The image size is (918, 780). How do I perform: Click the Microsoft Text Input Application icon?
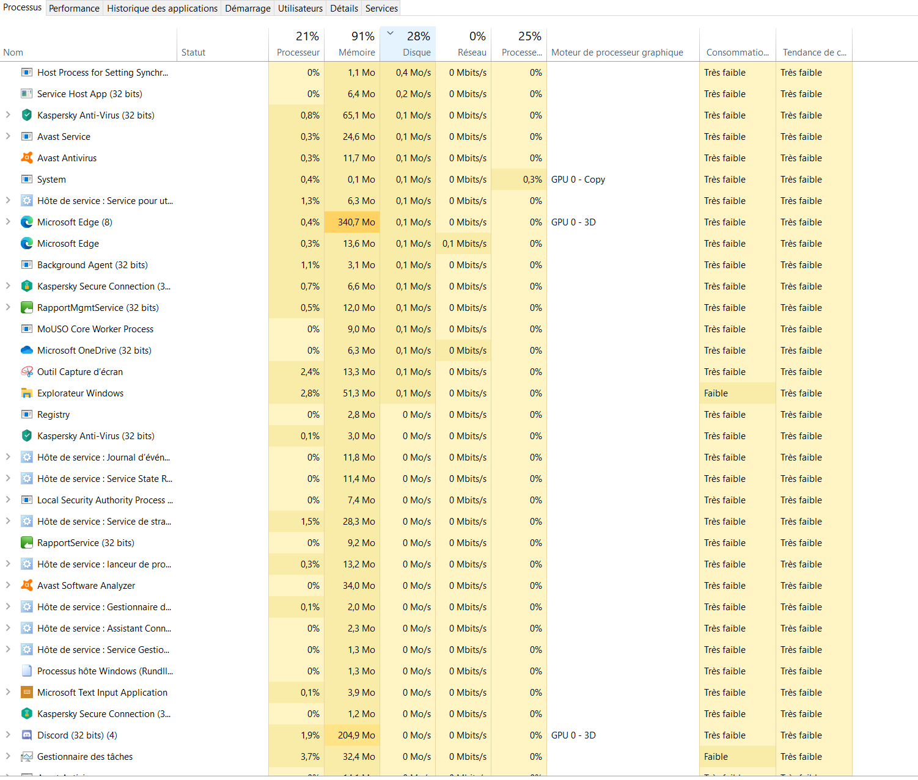(x=27, y=692)
